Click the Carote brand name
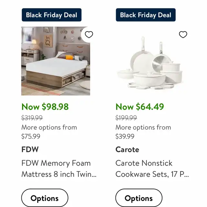The width and height of the screenshot is (207, 207). click(127, 149)
